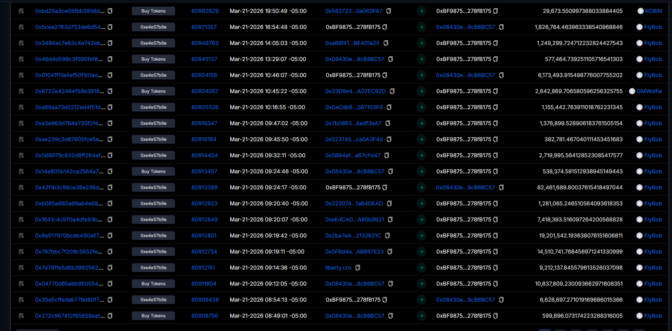
Task: Click GMWolfie token logo icon
Action: tap(632, 91)
